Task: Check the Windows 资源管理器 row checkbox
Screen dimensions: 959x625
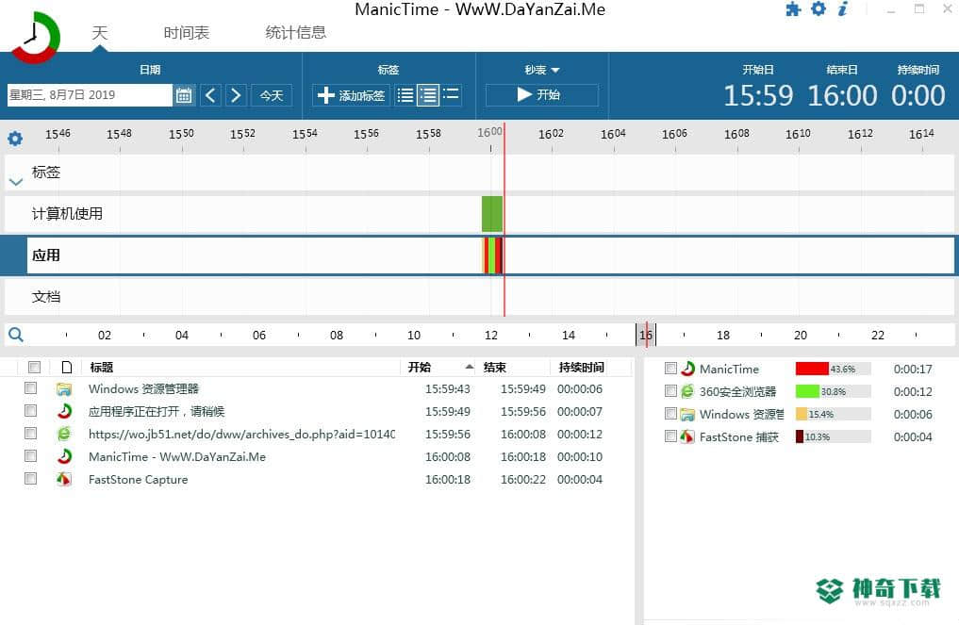Action: (30, 388)
